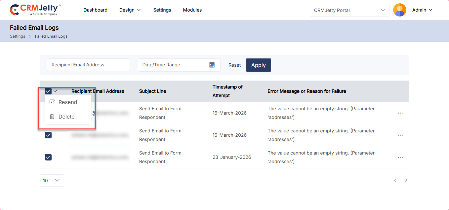Click the Delete trash icon
449x210 pixels.
(52, 117)
